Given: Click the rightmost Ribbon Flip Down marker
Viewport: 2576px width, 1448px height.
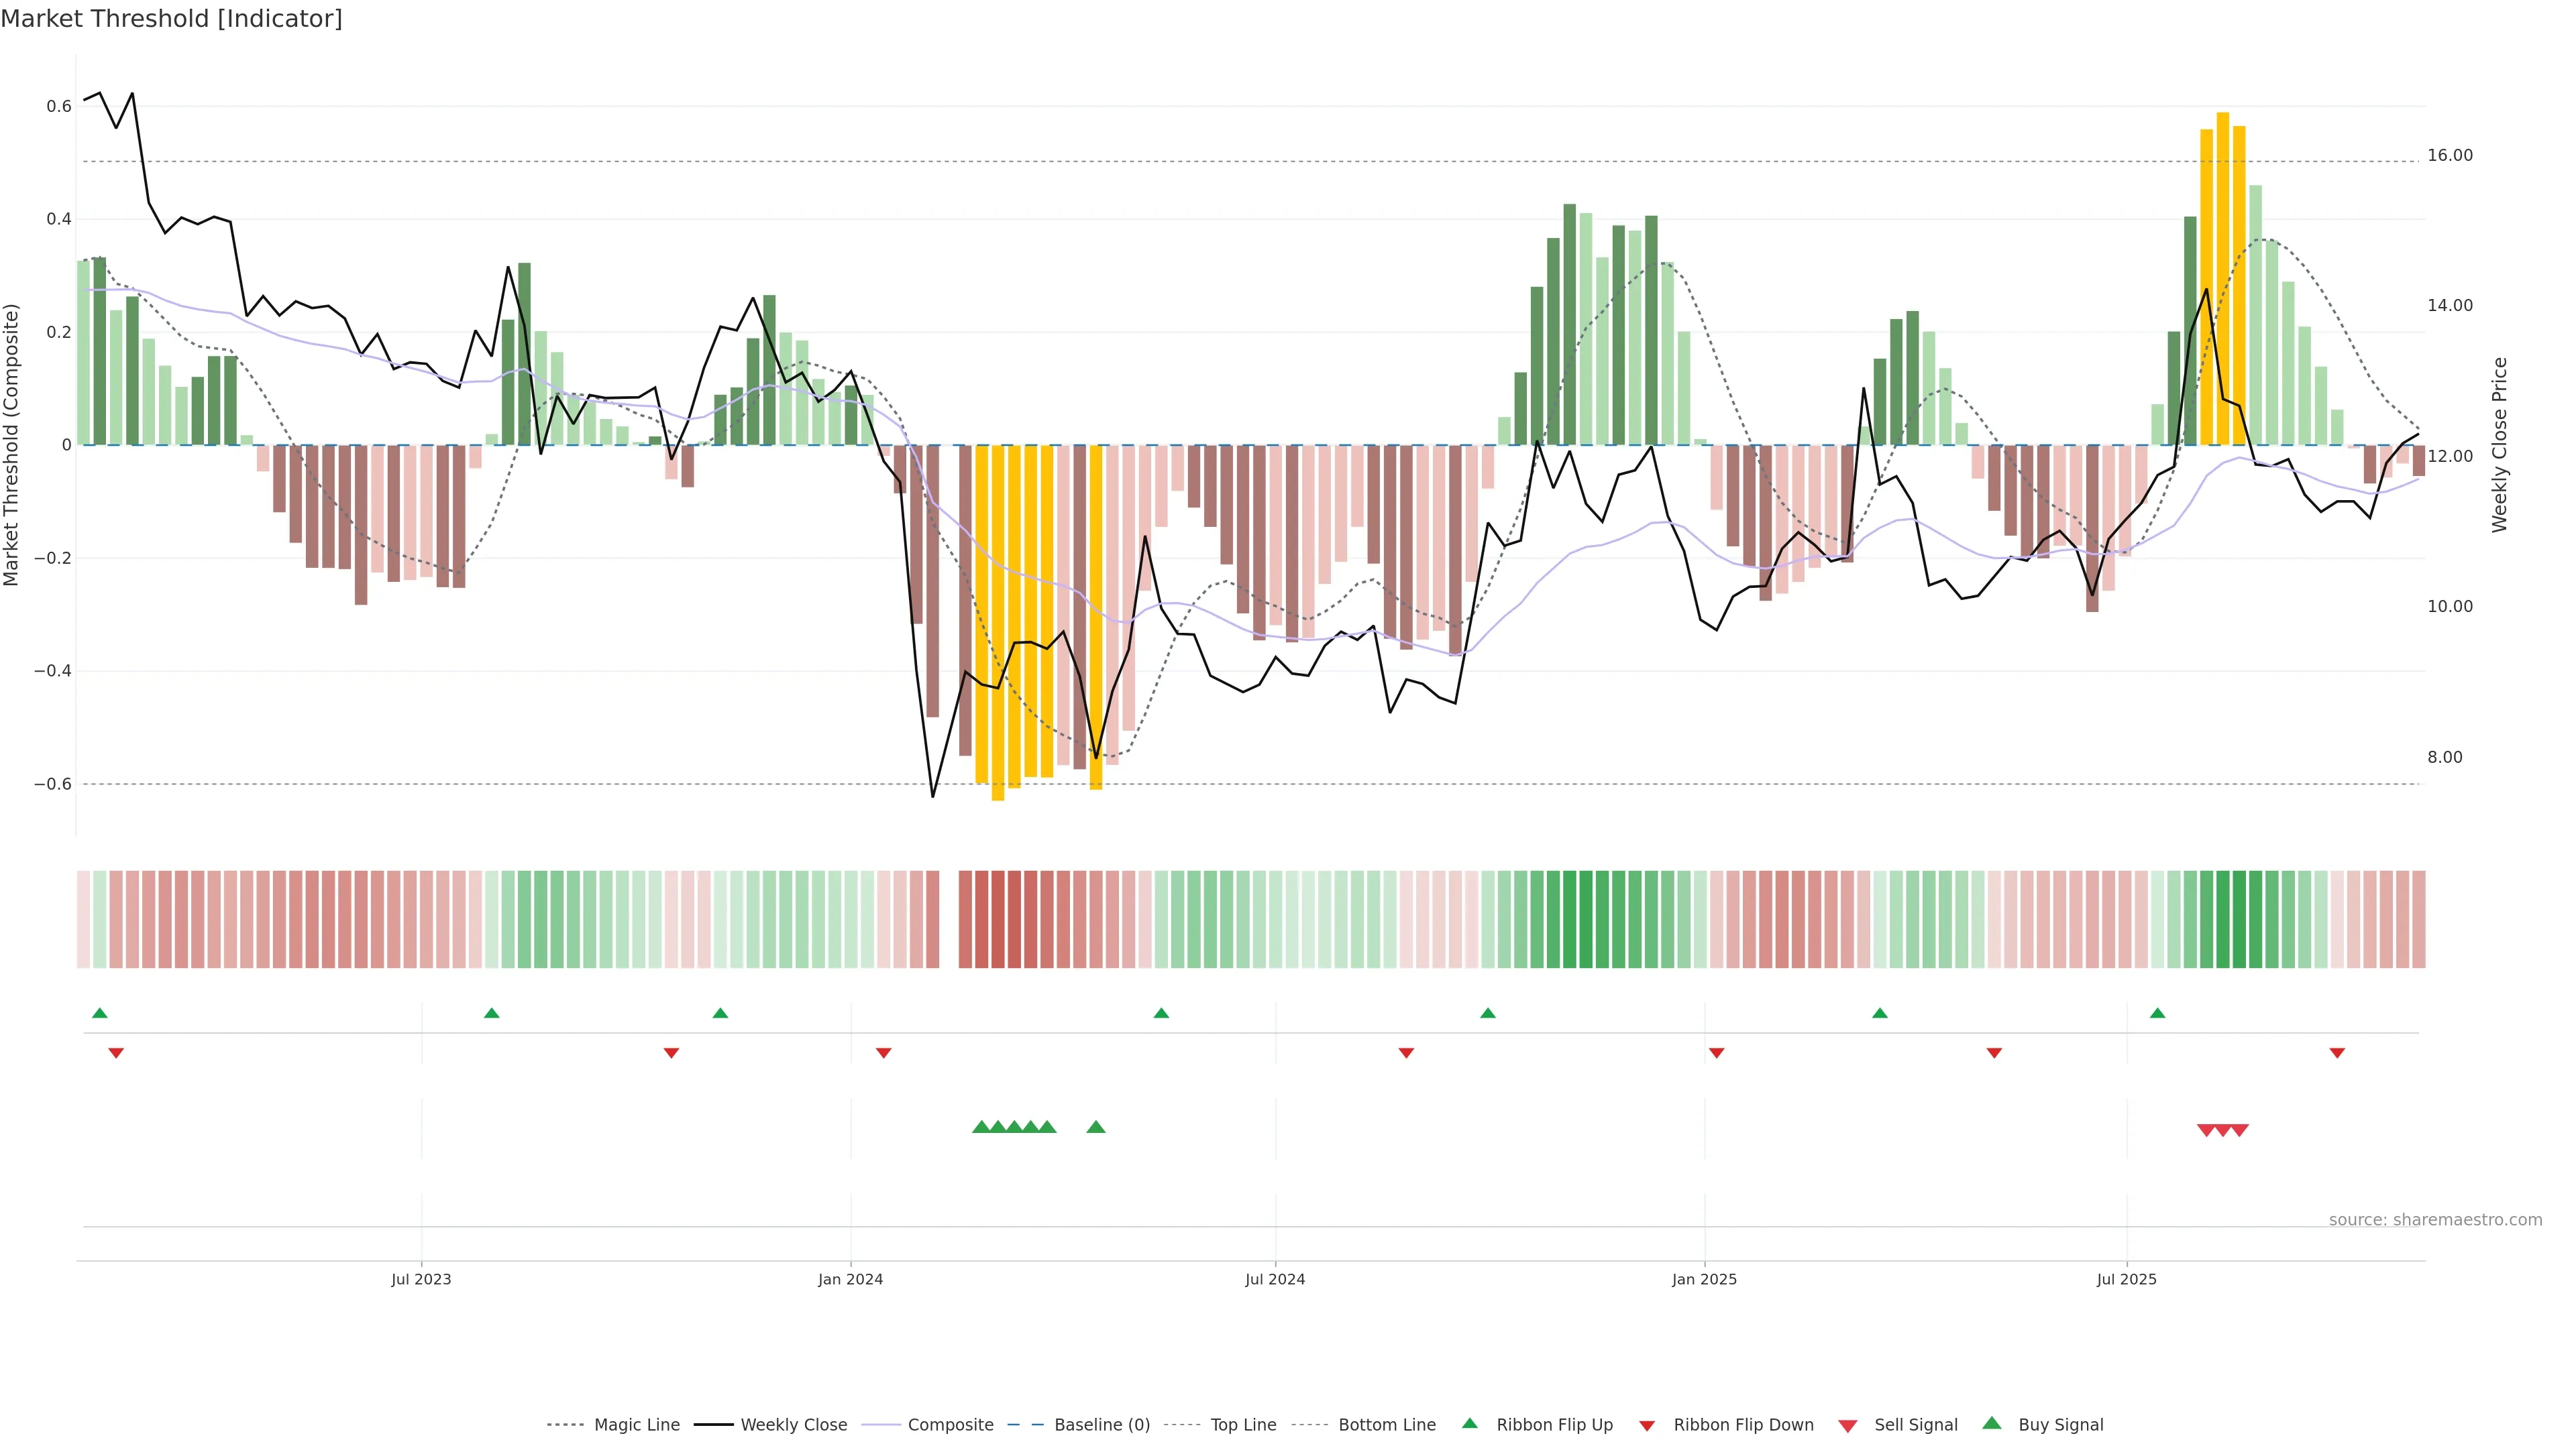Looking at the screenshot, I should coord(2337,1053).
